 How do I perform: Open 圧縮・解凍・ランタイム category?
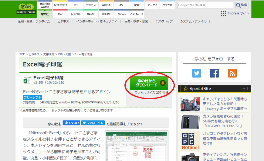pos(34,21)
